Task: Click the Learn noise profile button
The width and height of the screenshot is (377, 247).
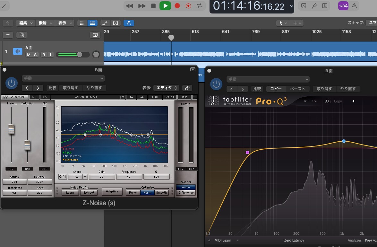Action: (70, 193)
